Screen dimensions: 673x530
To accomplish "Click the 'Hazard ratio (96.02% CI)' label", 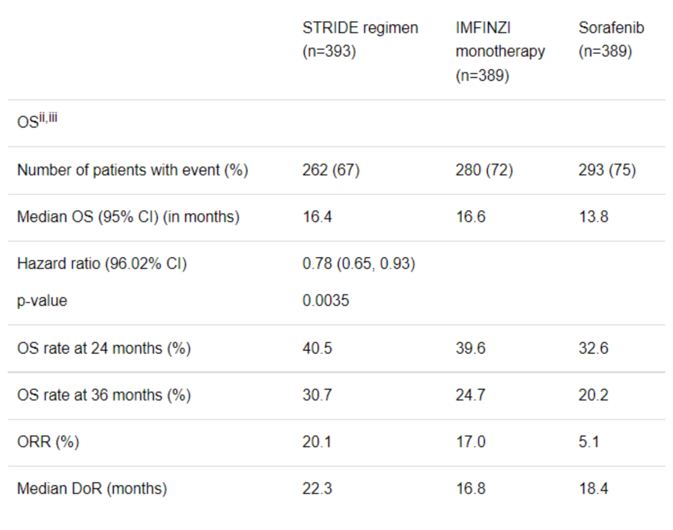I will [x=102, y=264].
